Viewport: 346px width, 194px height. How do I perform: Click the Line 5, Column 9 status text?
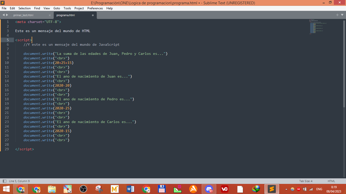tap(19, 181)
